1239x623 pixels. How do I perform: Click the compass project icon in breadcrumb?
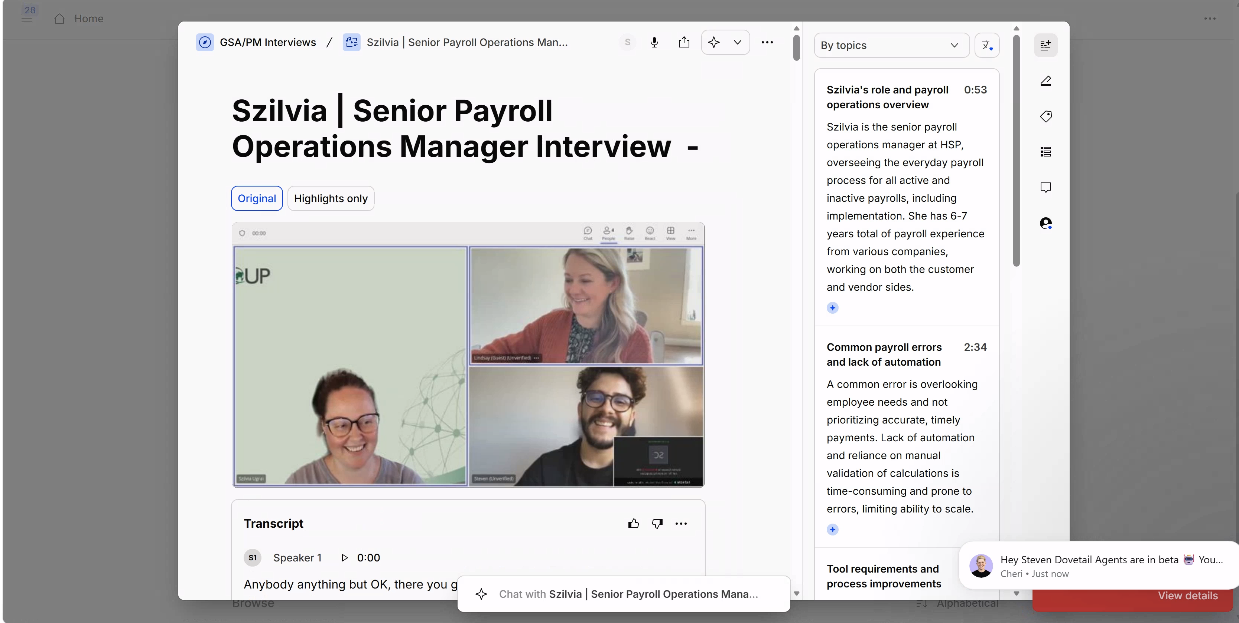pos(205,42)
